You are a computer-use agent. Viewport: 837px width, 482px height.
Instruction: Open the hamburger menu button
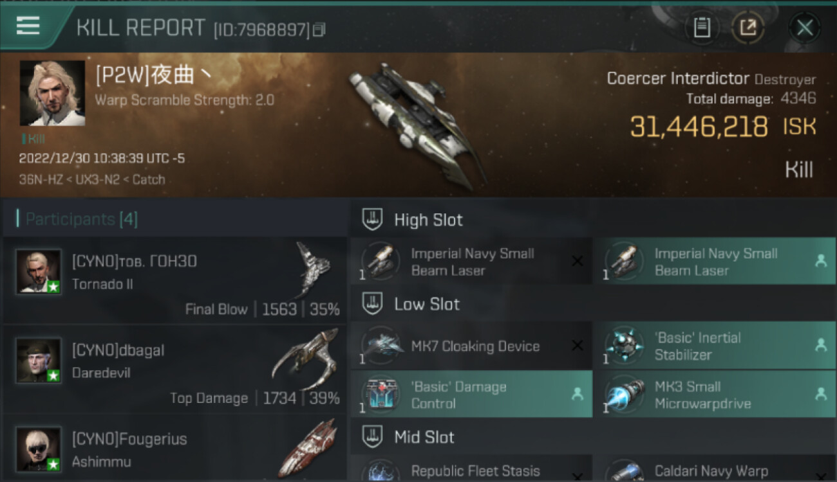coord(29,26)
